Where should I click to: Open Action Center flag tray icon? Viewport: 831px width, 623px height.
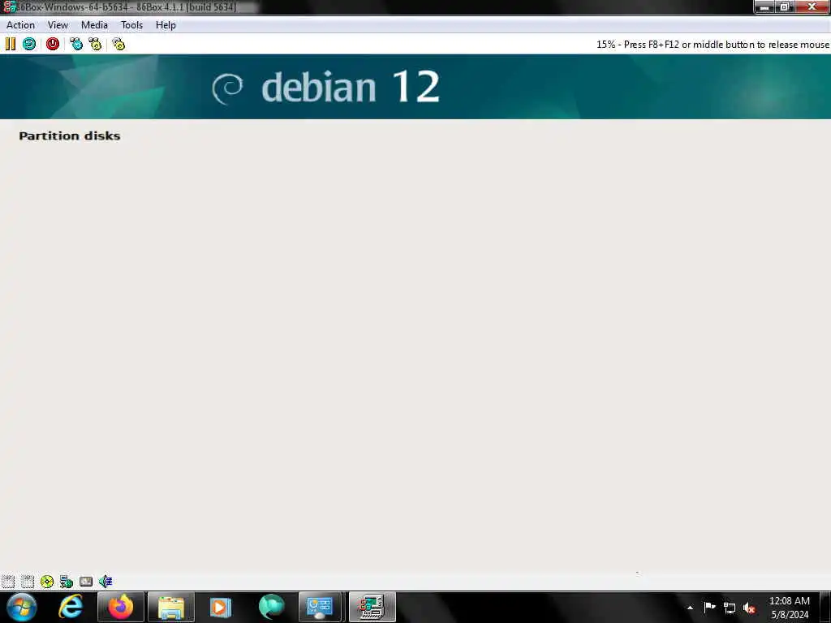pos(709,607)
